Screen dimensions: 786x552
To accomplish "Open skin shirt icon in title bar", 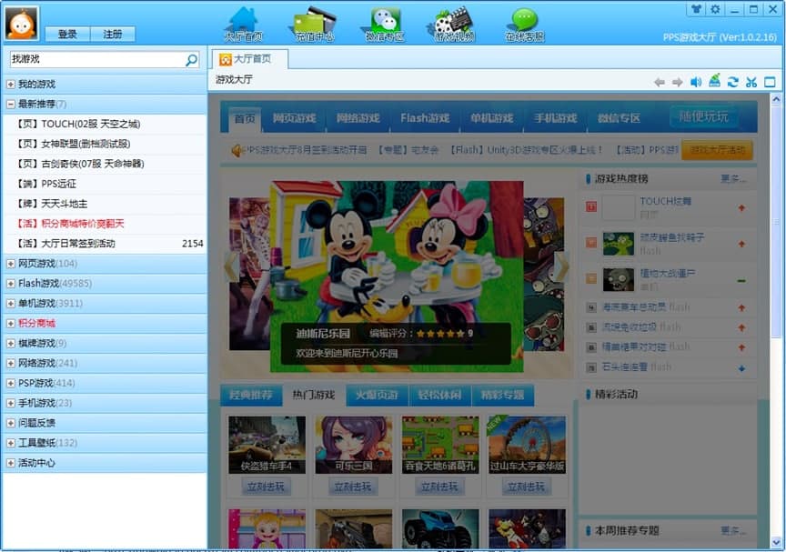I will pos(696,9).
